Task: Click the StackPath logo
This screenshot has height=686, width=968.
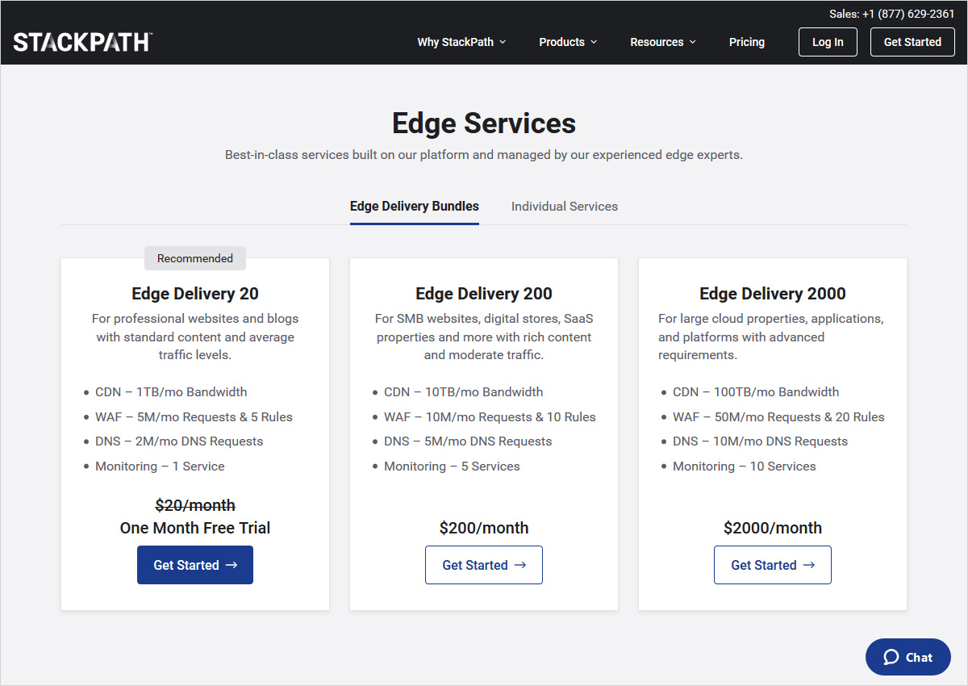Action: point(82,42)
